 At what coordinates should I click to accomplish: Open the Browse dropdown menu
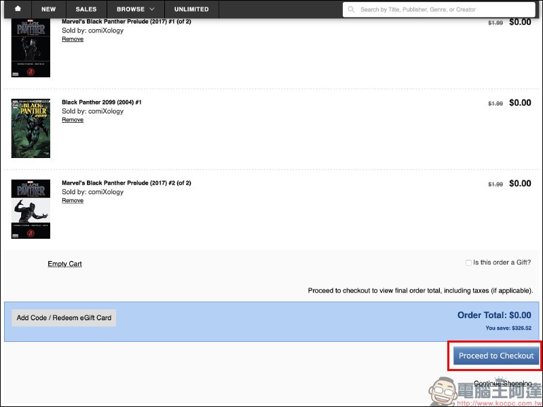(x=135, y=9)
